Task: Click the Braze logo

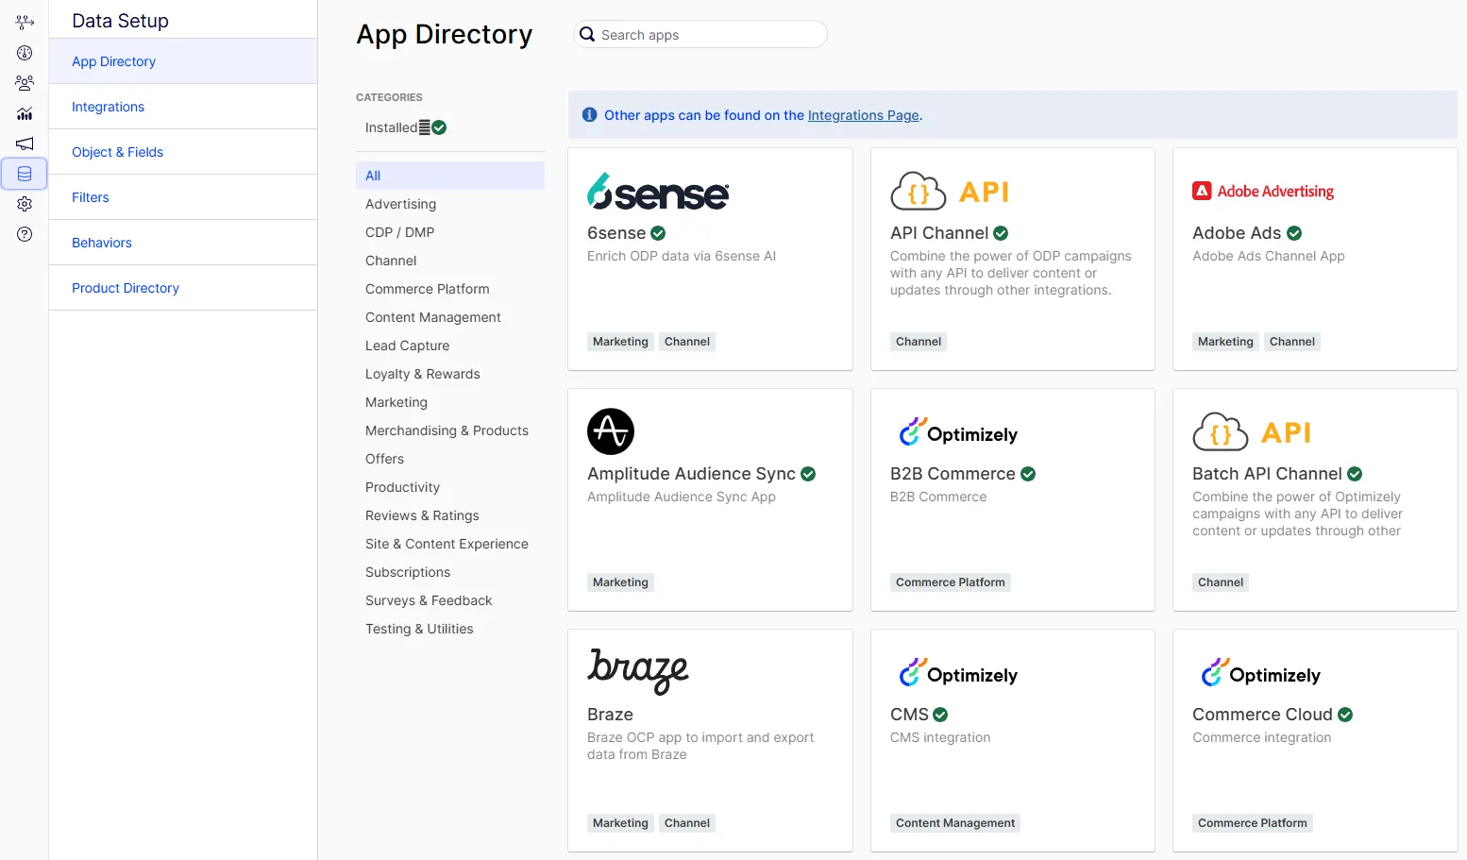Action: (638, 671)
